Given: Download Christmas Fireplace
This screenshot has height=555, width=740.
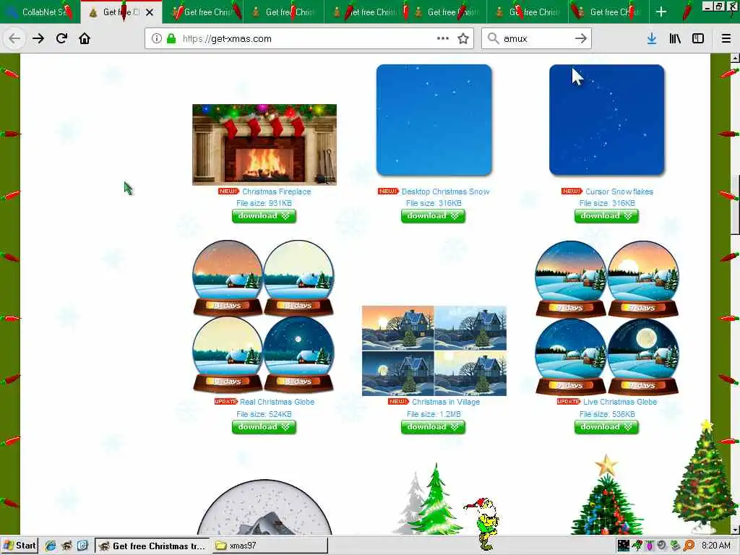Looking at the screenshot, I should coord(264,216).
